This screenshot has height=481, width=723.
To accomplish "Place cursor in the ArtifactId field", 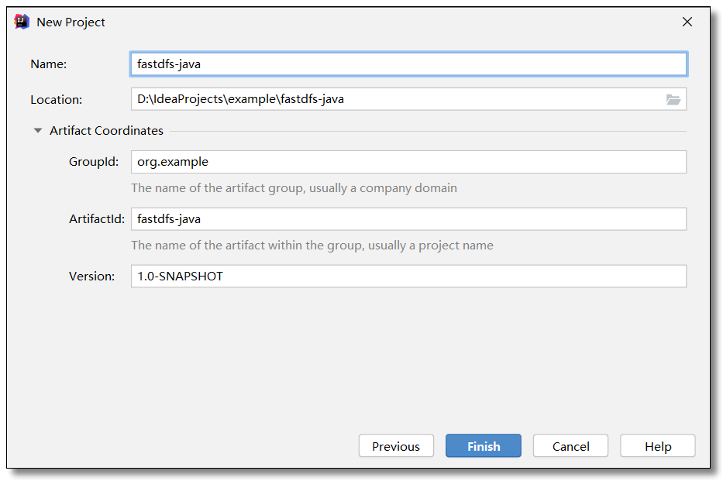I will point(408,219).
